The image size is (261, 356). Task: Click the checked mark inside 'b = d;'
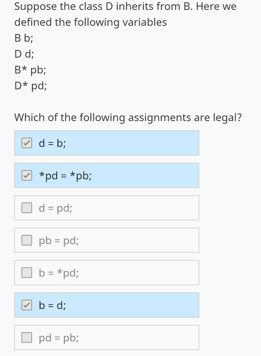26,305
